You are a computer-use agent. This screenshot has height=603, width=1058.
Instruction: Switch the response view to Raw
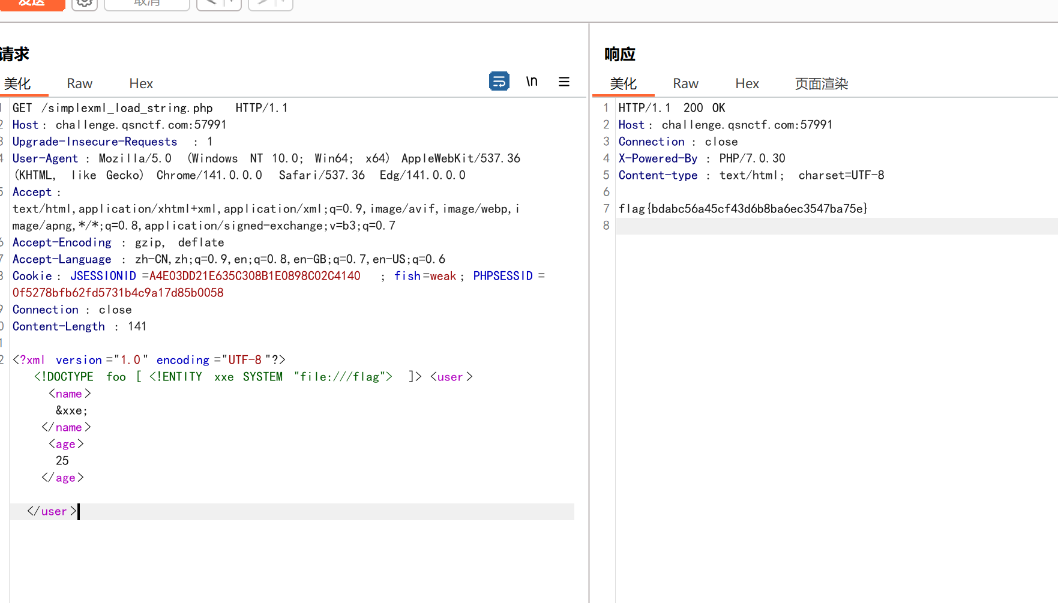pyautogui.click(x=686, y=83)
